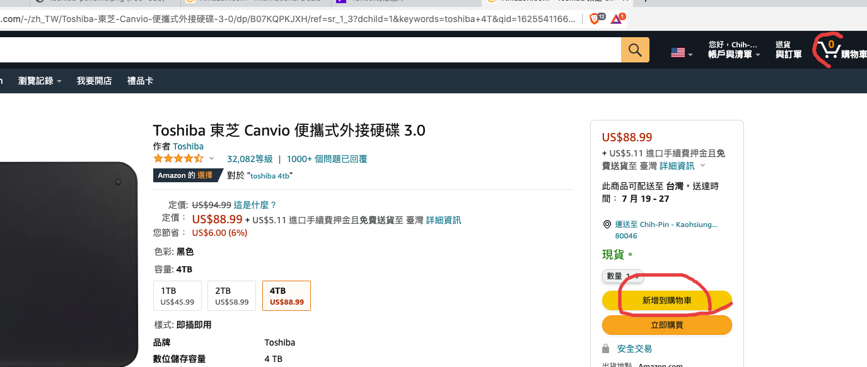Click the secure transaction lock icon
The height and width of the screenshot is (367, 867).
(606, 349)
